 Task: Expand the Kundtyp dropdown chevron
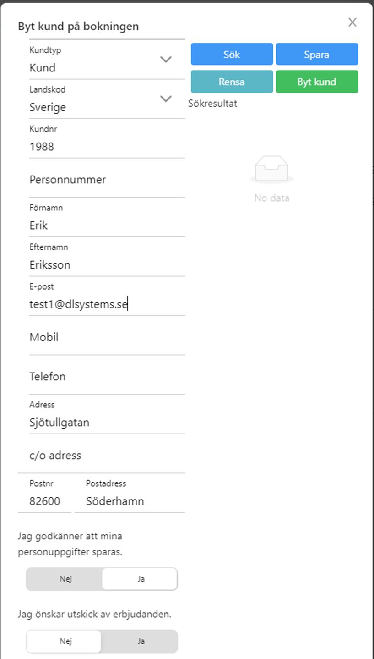(x=166, y=59)
